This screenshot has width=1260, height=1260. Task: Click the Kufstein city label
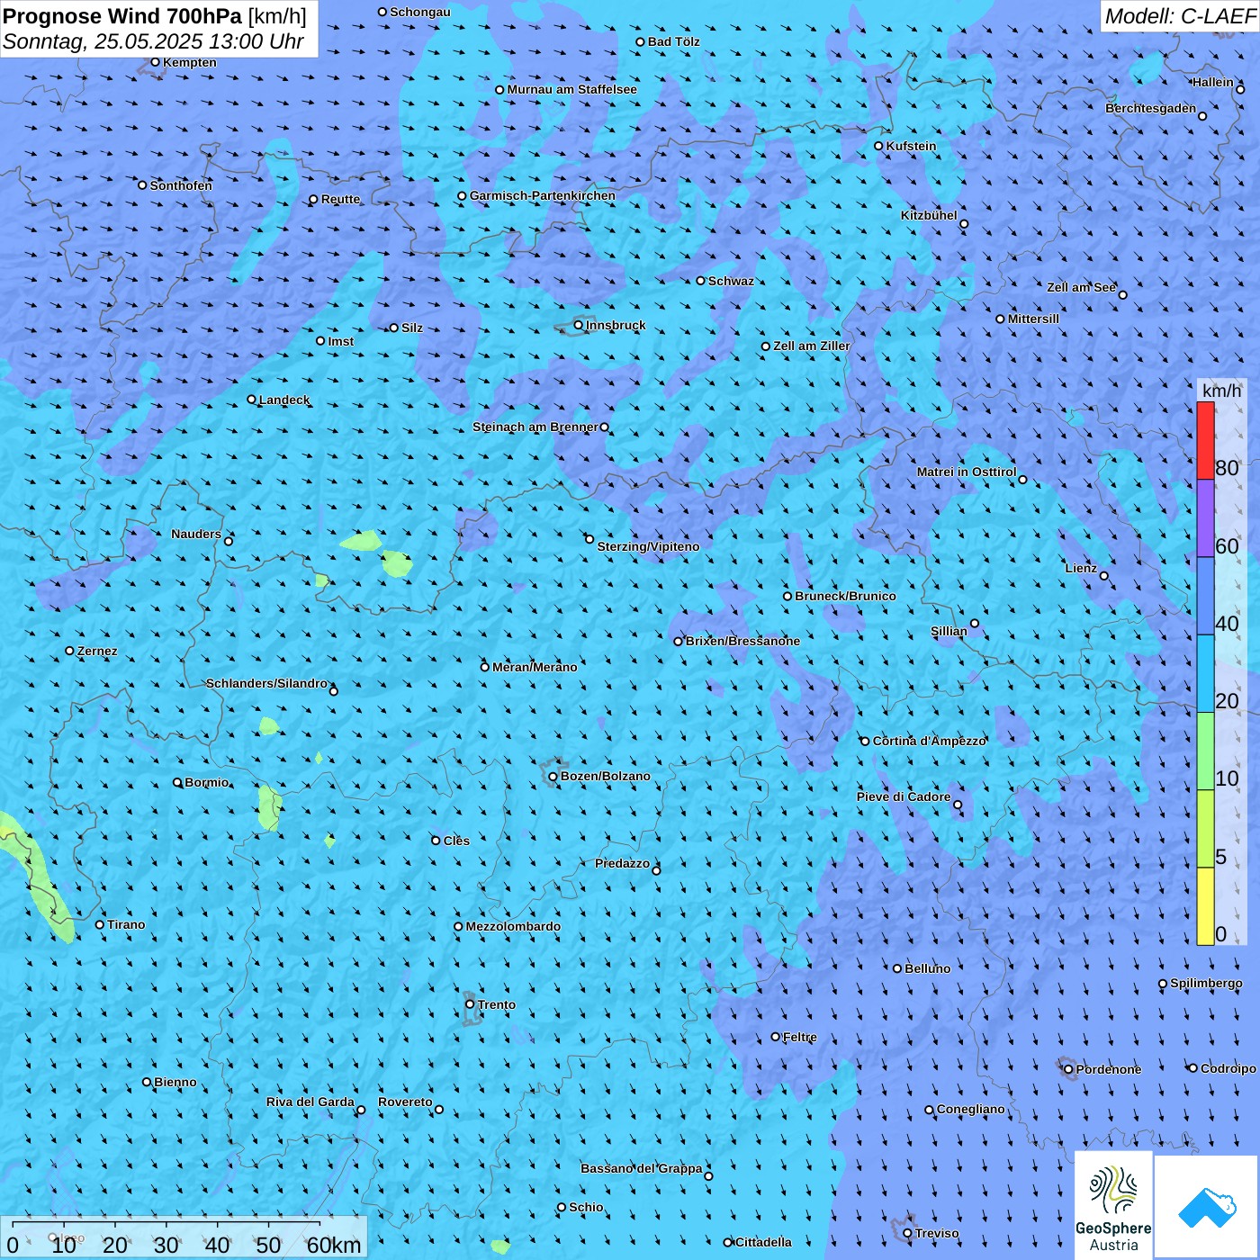[x=912, y=146]
